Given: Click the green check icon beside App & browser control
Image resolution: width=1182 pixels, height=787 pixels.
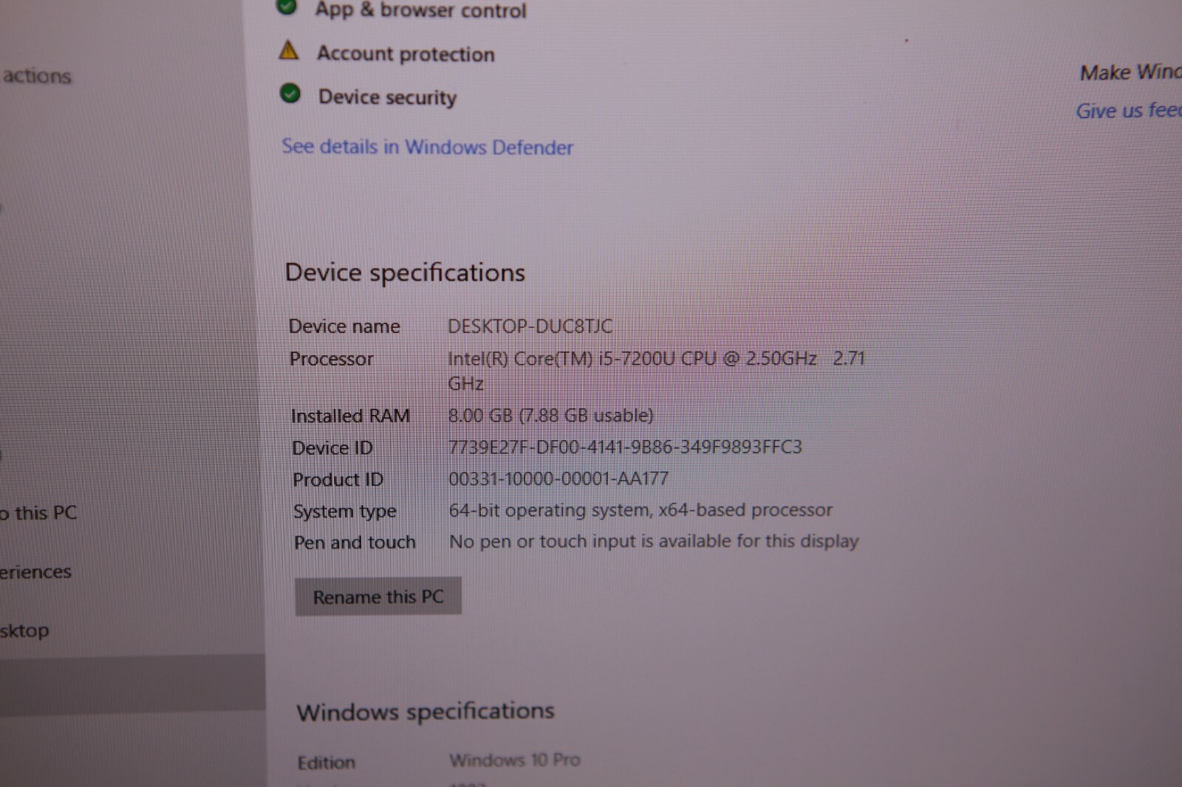Looking at the screenshot, I should point(287,7).
